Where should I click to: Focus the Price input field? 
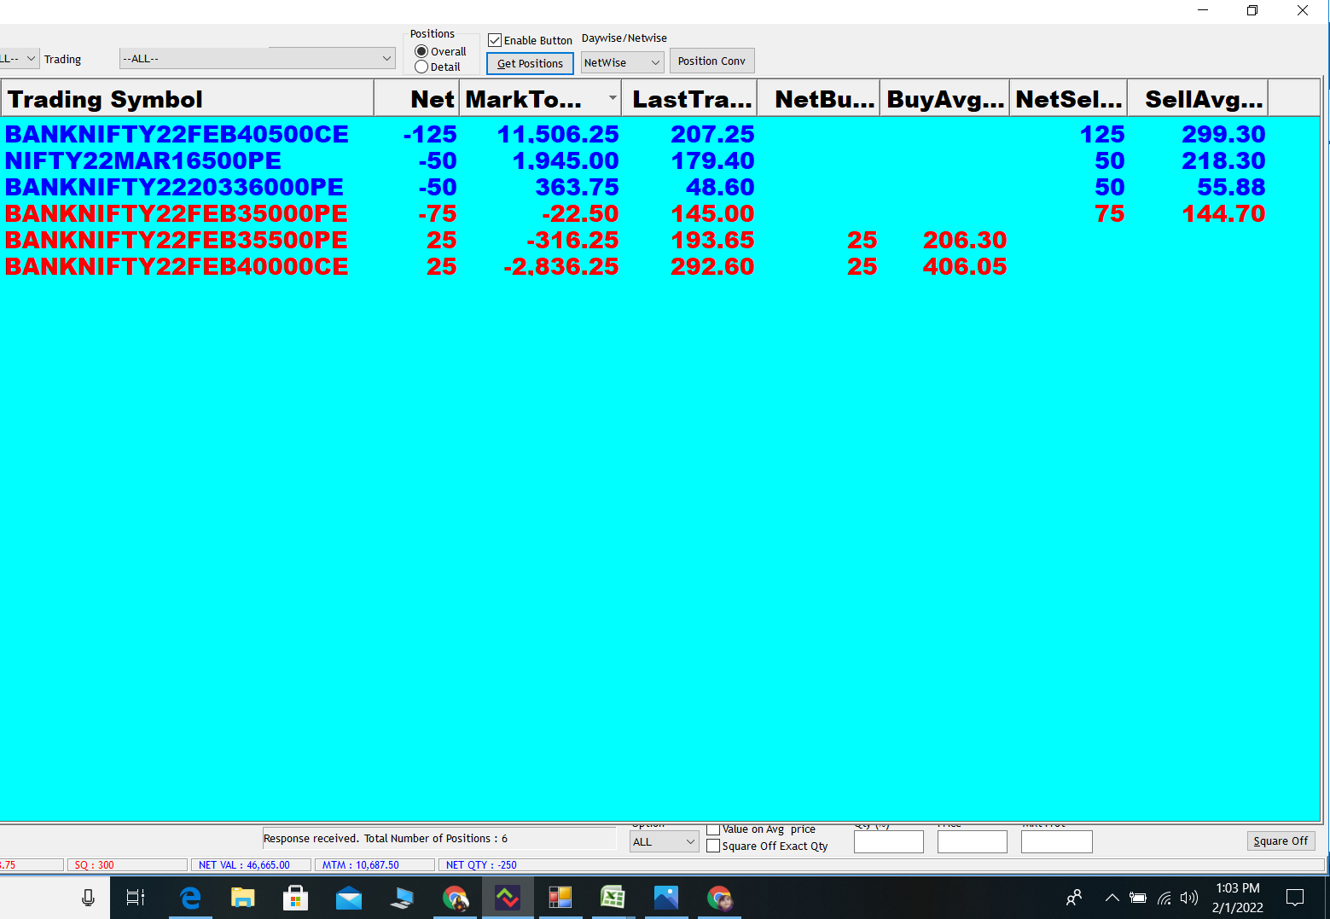point(972,841)
